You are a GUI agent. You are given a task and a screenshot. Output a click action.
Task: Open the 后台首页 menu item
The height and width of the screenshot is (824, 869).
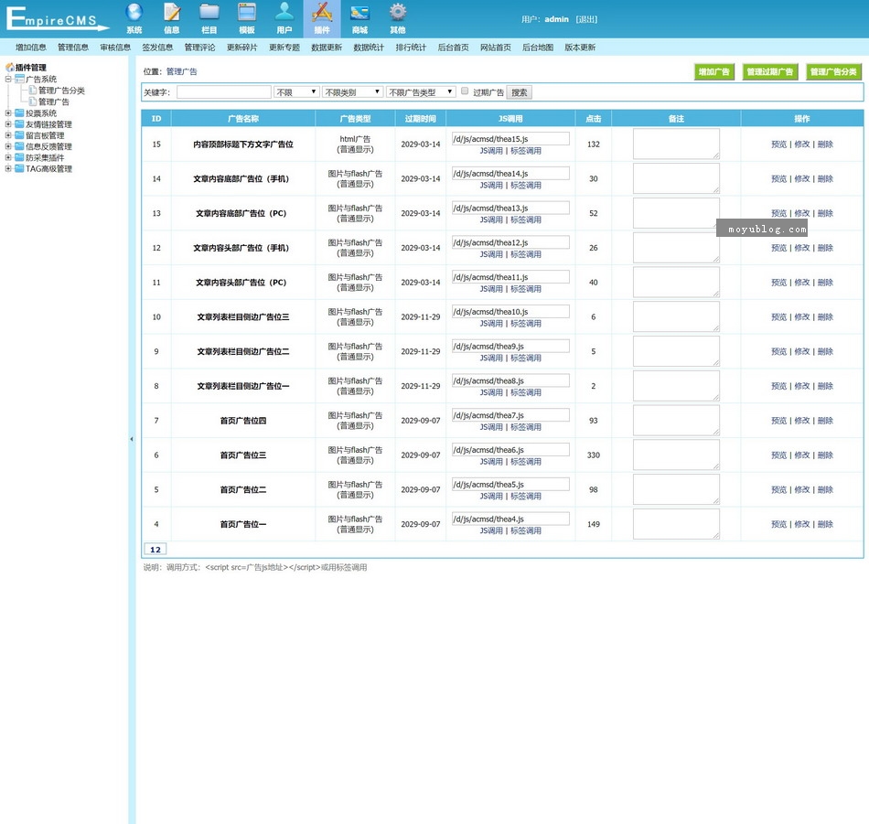point(454,48)
